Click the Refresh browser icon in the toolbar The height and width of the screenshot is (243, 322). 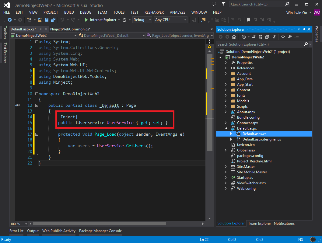(x=124, y=20)
